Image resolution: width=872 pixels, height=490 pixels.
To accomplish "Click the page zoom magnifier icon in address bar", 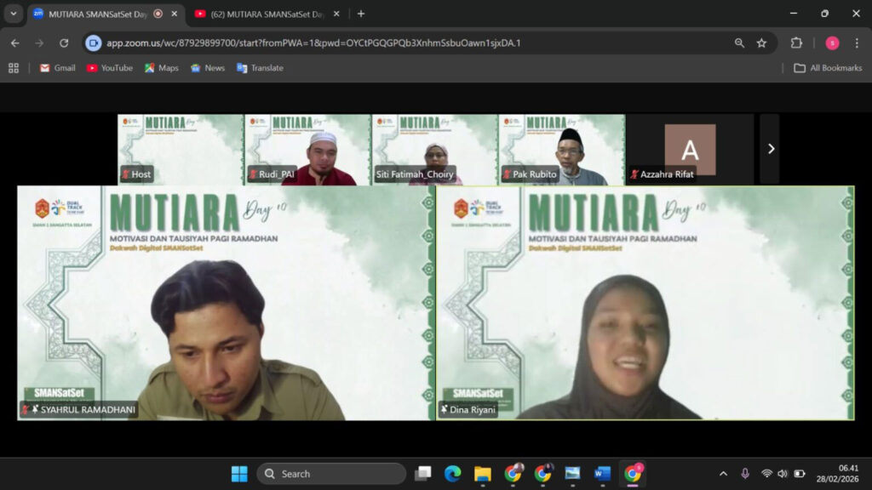I will [x=737, y=42].
